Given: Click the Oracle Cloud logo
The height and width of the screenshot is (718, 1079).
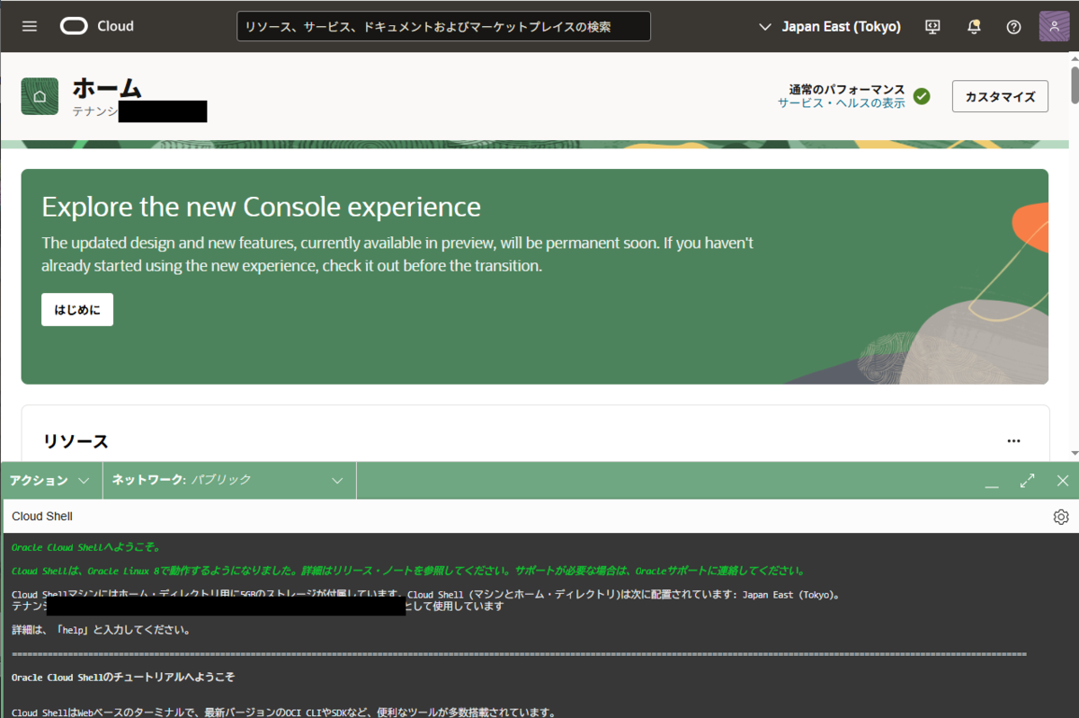Looking at the screenshot, I should 74,26.
